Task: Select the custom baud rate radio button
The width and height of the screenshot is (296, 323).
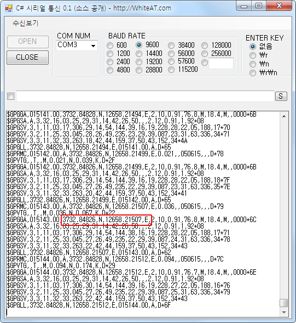Action: (x=205, y=63)
